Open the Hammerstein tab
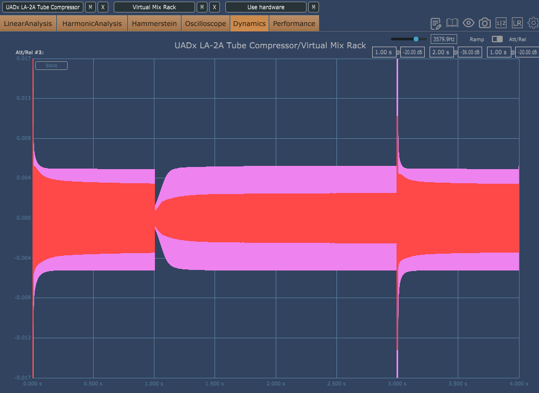The width and height of the screenshot is (539, 393). (154, 23)
